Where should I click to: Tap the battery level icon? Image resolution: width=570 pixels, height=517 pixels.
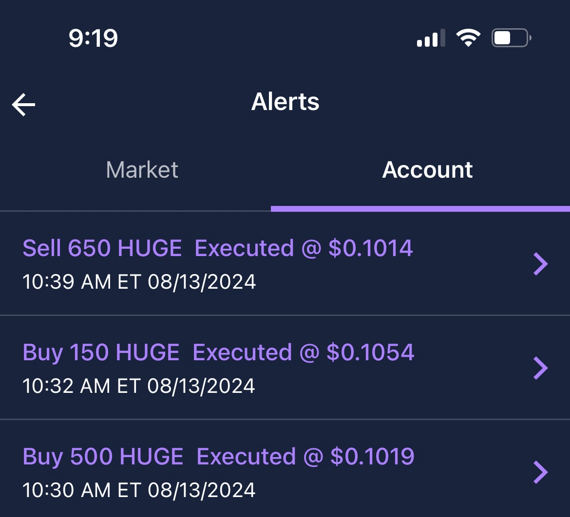[x=511, y=38]
